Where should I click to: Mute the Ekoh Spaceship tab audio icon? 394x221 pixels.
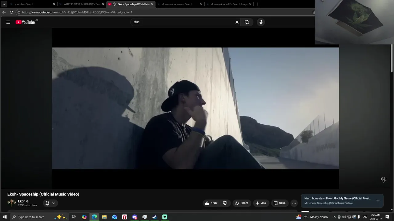pyautogui.click(x=115, y=4)
